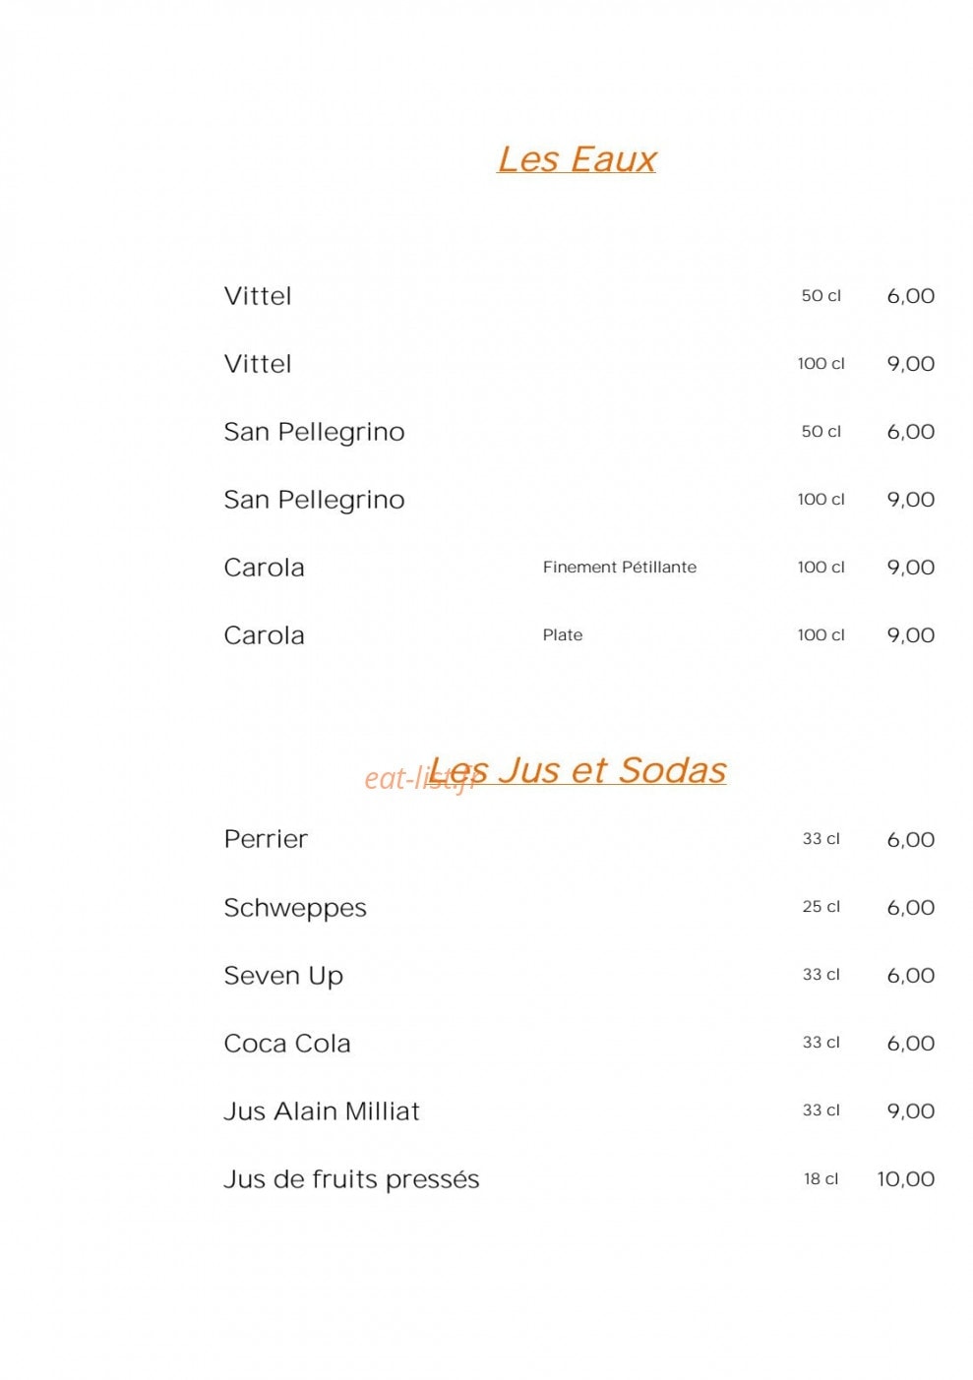Click the Jus Alain Milliat item
This screenshot has height=1380, width=973.
pyautogui.click(x=322, y=1111)
